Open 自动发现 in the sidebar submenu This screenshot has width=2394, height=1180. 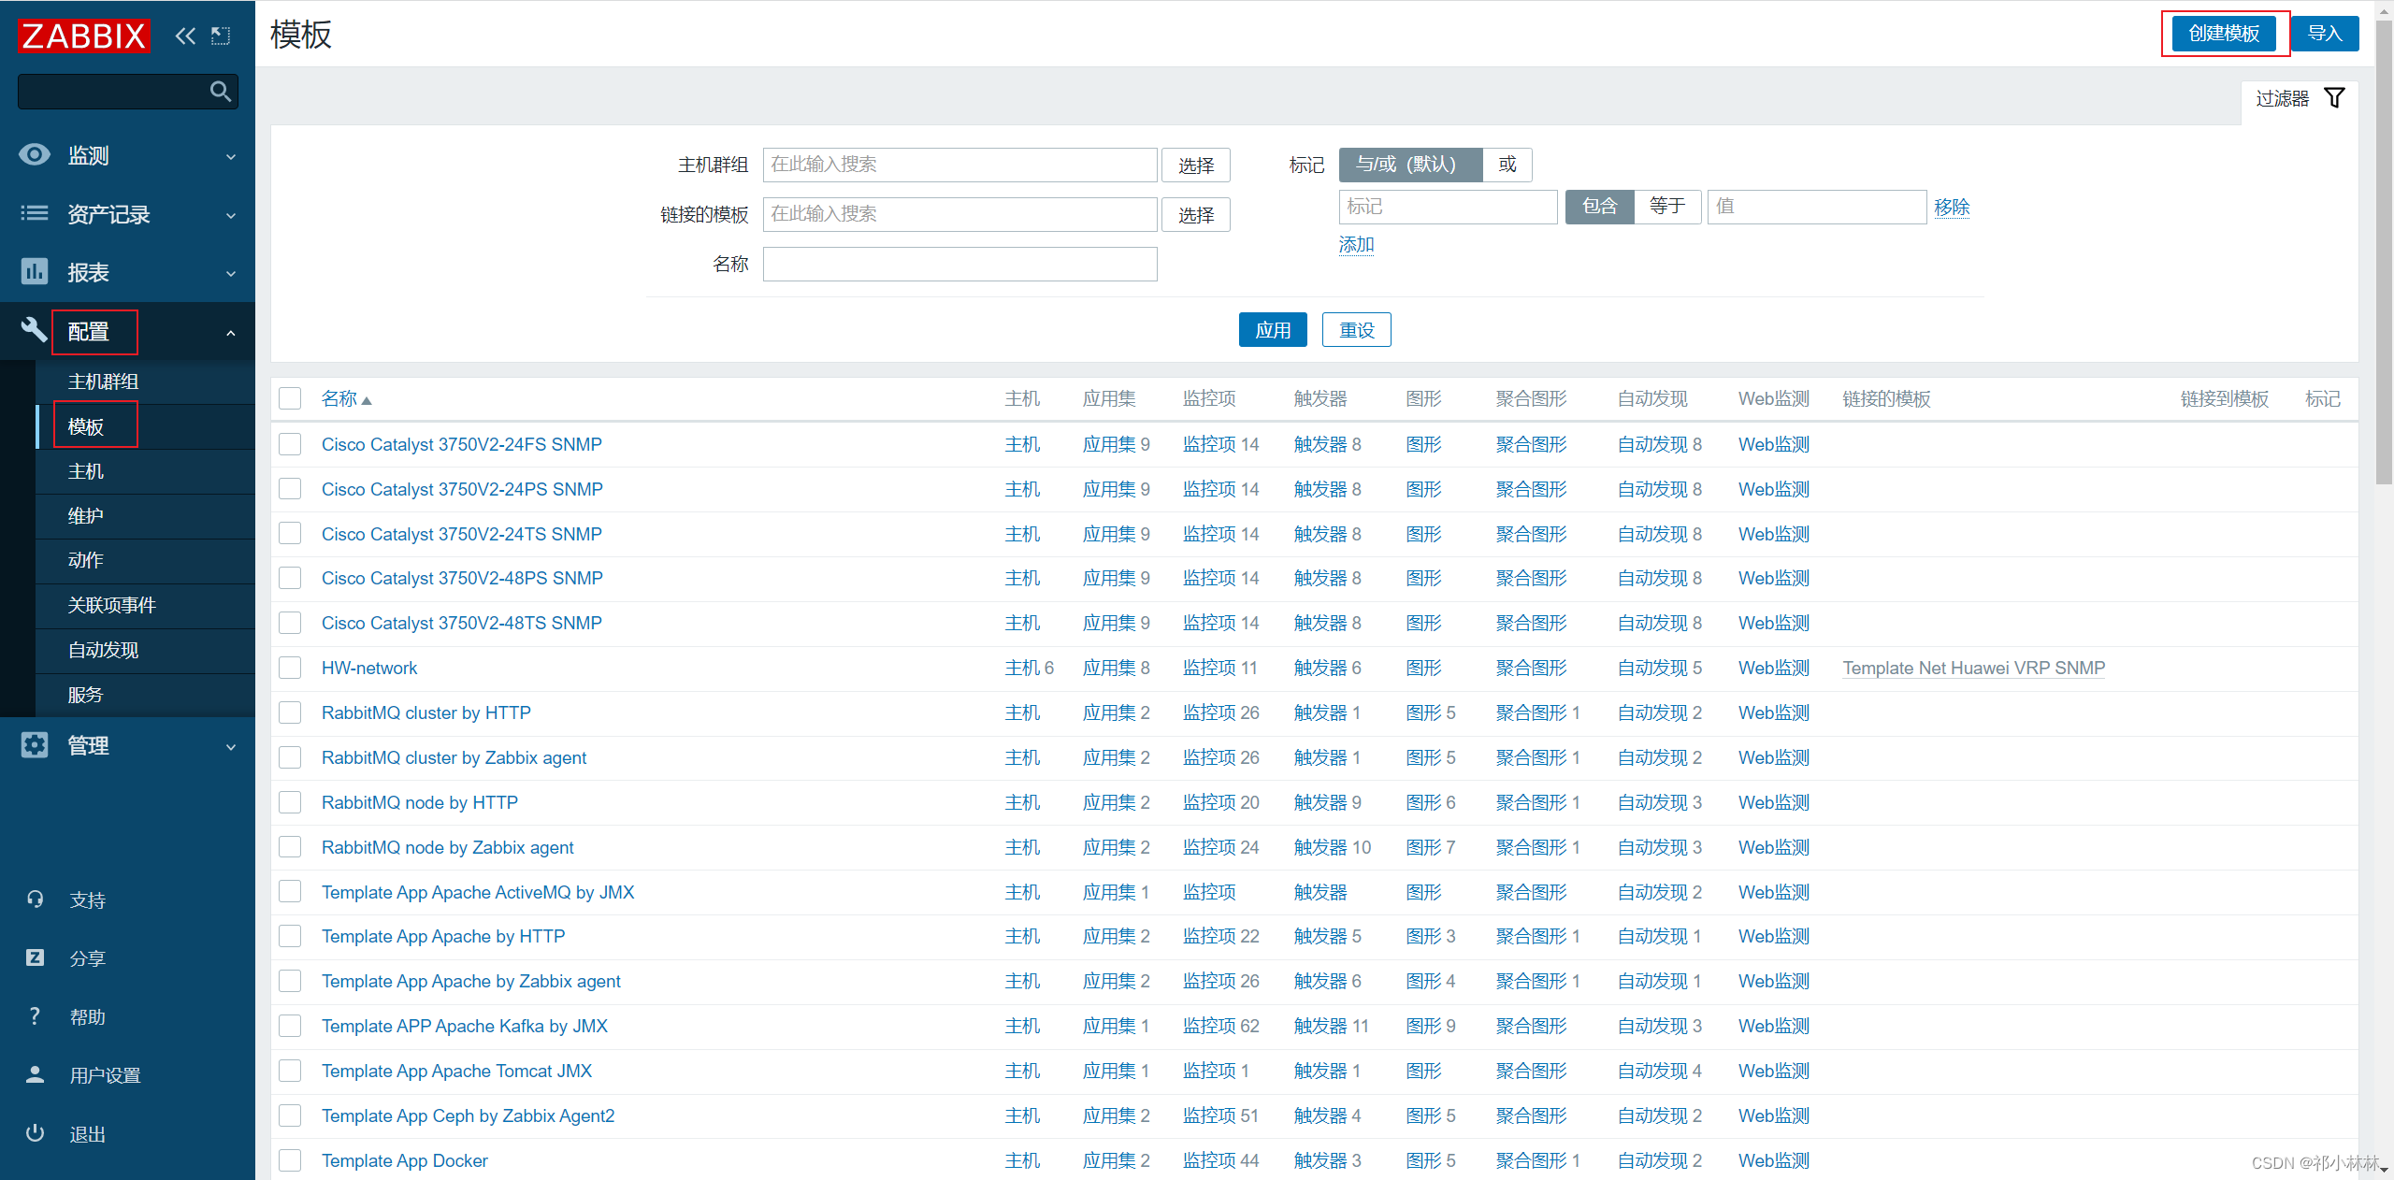103,650
